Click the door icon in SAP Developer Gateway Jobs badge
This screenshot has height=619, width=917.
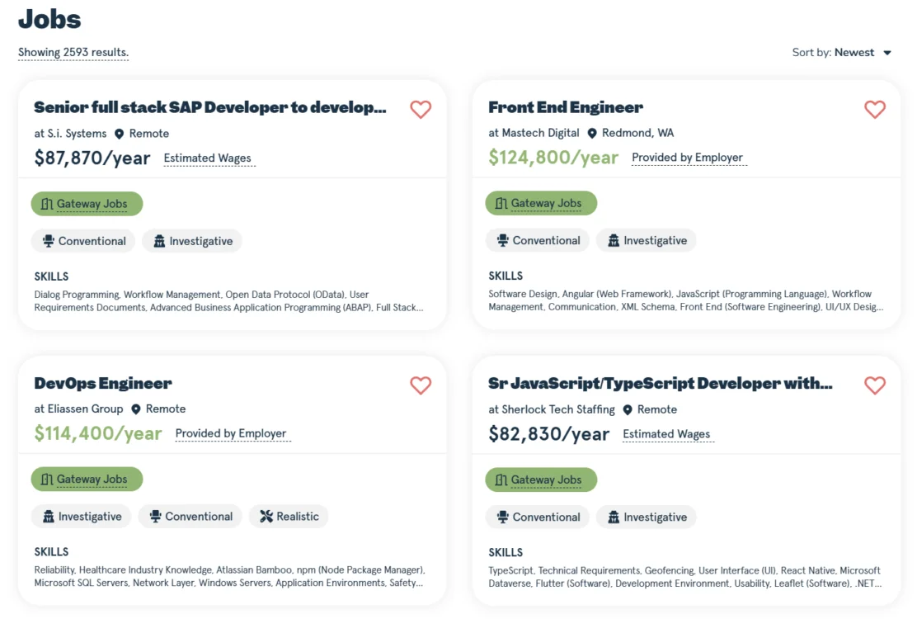click(47, 204)
